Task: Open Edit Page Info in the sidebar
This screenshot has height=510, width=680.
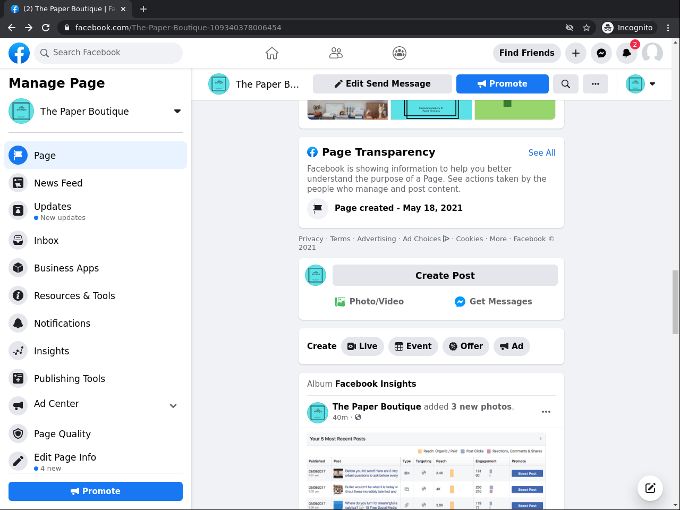Action: tap(96, 461)
